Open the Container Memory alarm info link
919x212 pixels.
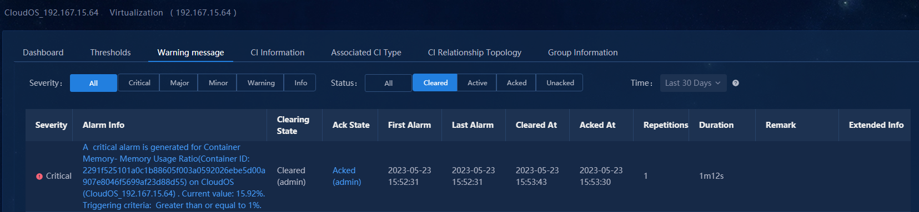point(174,176)
